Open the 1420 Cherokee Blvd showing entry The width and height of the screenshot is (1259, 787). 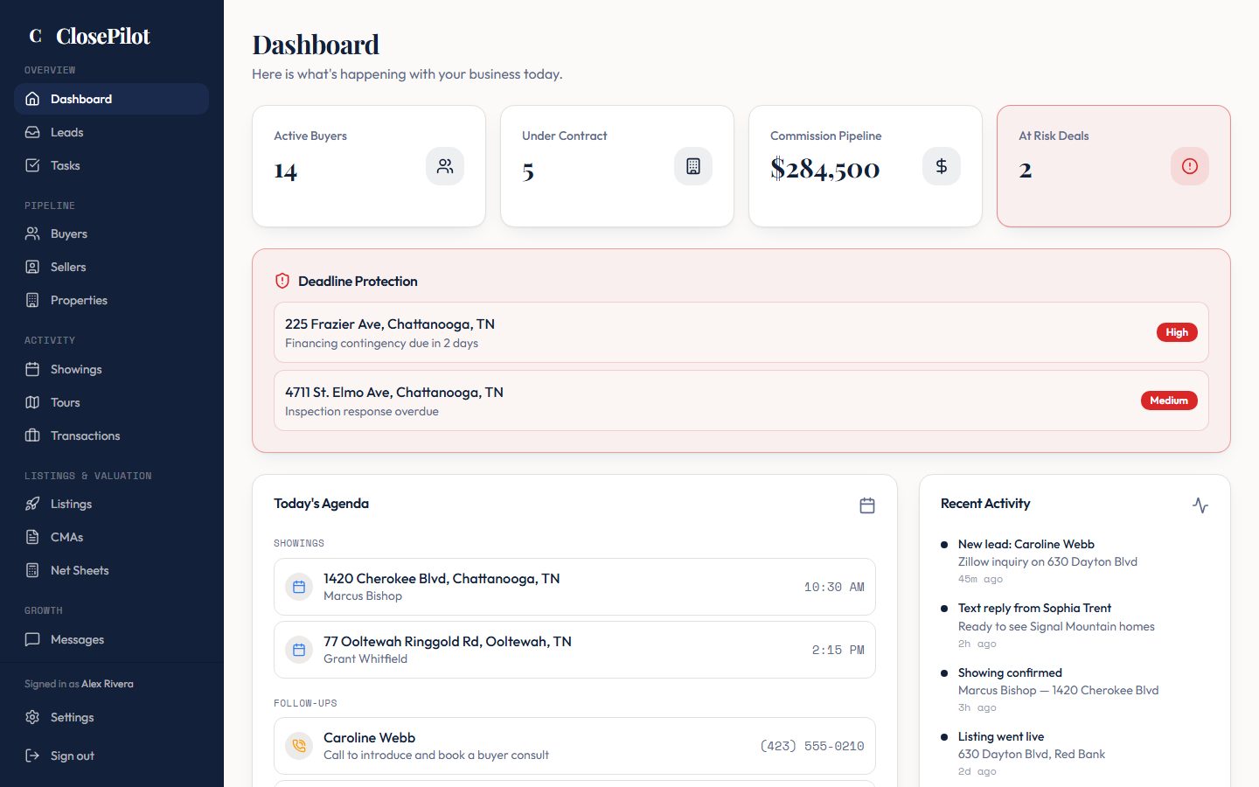(574, 587)
